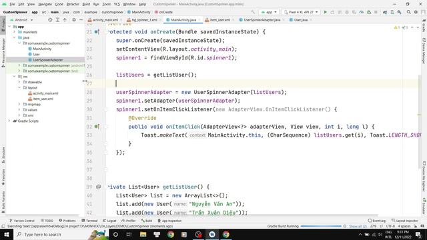Open the Logcat tool window

(x=109, y=221)
